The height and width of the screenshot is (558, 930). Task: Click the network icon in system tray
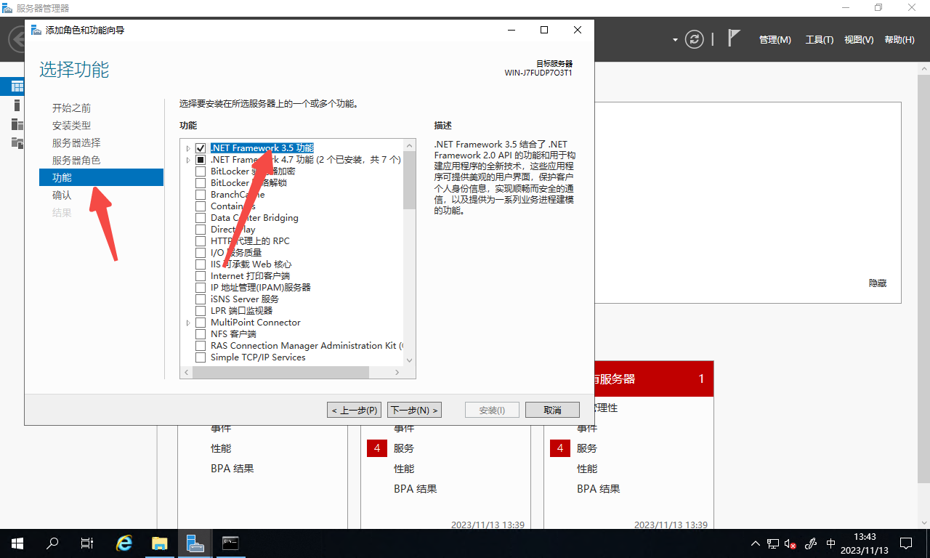coord(773,543)
